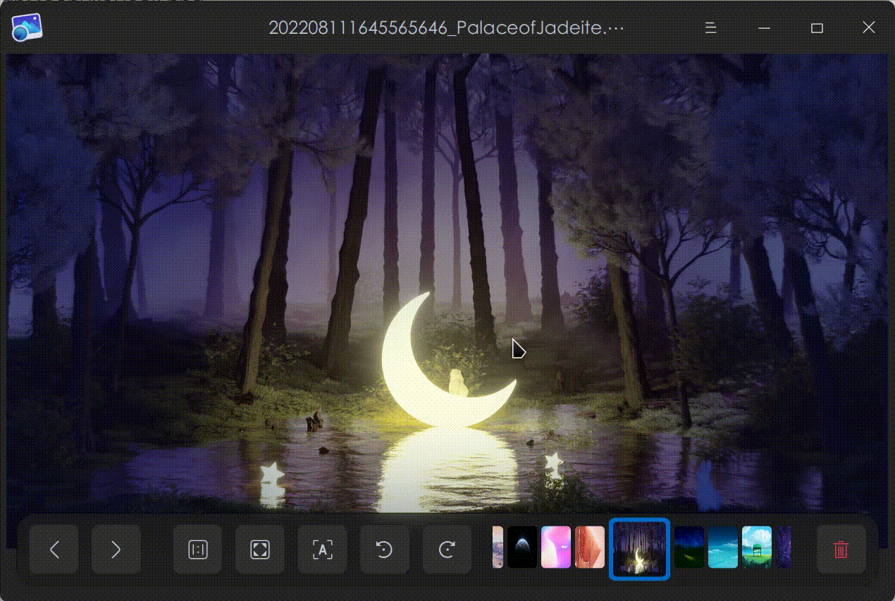The image size is (895, 601).
Task: Select the next image arrow
Action: tap(116, 550)
